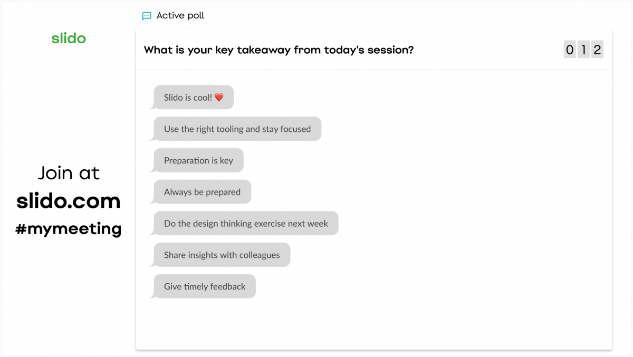The width and height of the screenshot is (633, 357).
Task: Select the 'Do the design thinking exercise' bubble
Action: pyautogui.click(x=245, y=224)
